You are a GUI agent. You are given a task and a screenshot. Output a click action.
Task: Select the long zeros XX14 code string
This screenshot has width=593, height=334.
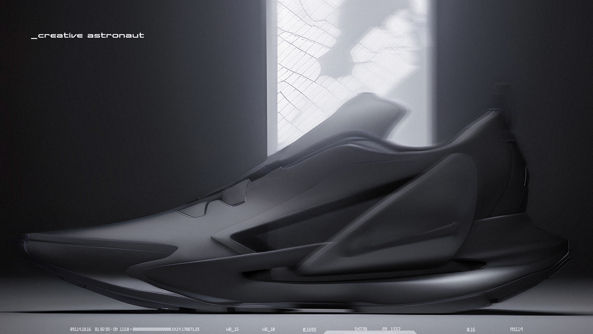click(156, 329)
